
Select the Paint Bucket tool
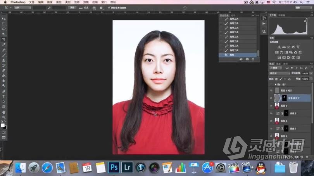[4, 75]
